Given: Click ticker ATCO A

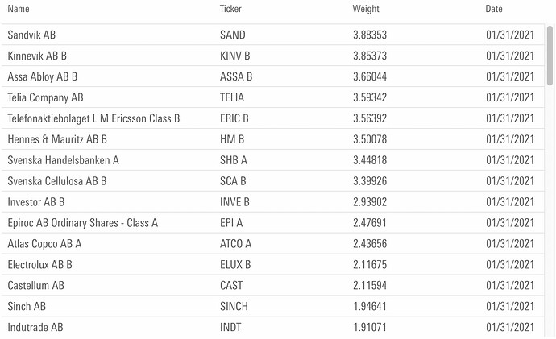Looking at the screenshot, I should tap(235, 244).
